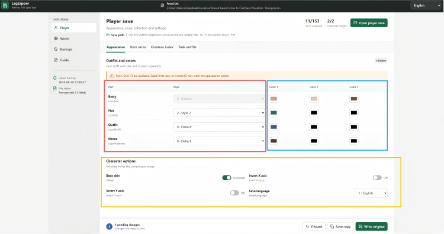
Task: Click the save path text ending local.txt
Action: (181, 35)
